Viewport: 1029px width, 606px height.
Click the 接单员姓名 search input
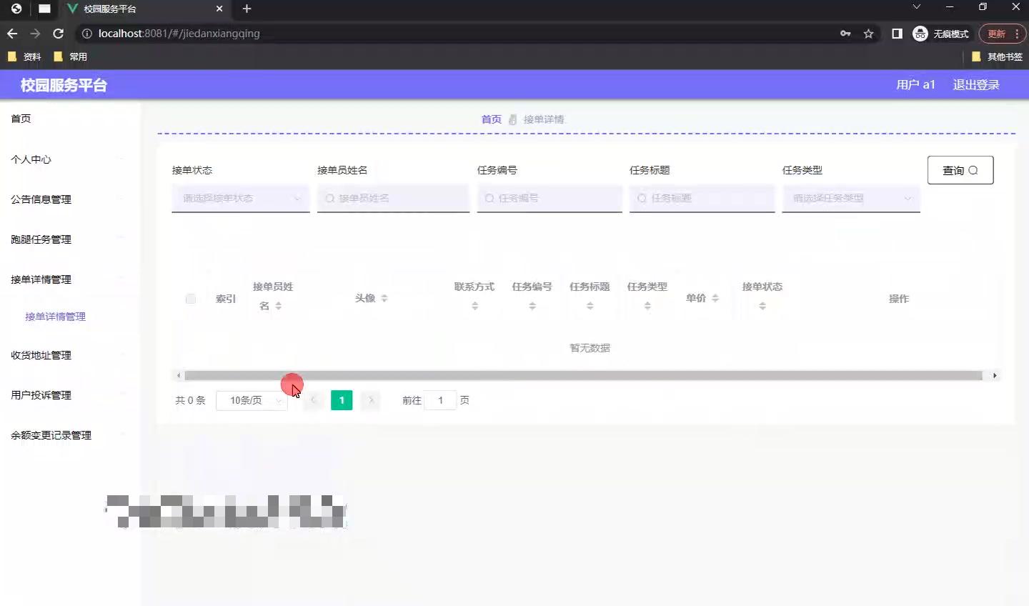click(393, 198)
